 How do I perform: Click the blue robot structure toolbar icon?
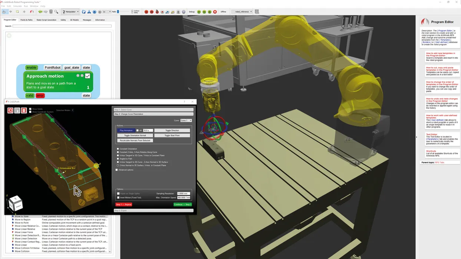(89, 12)
